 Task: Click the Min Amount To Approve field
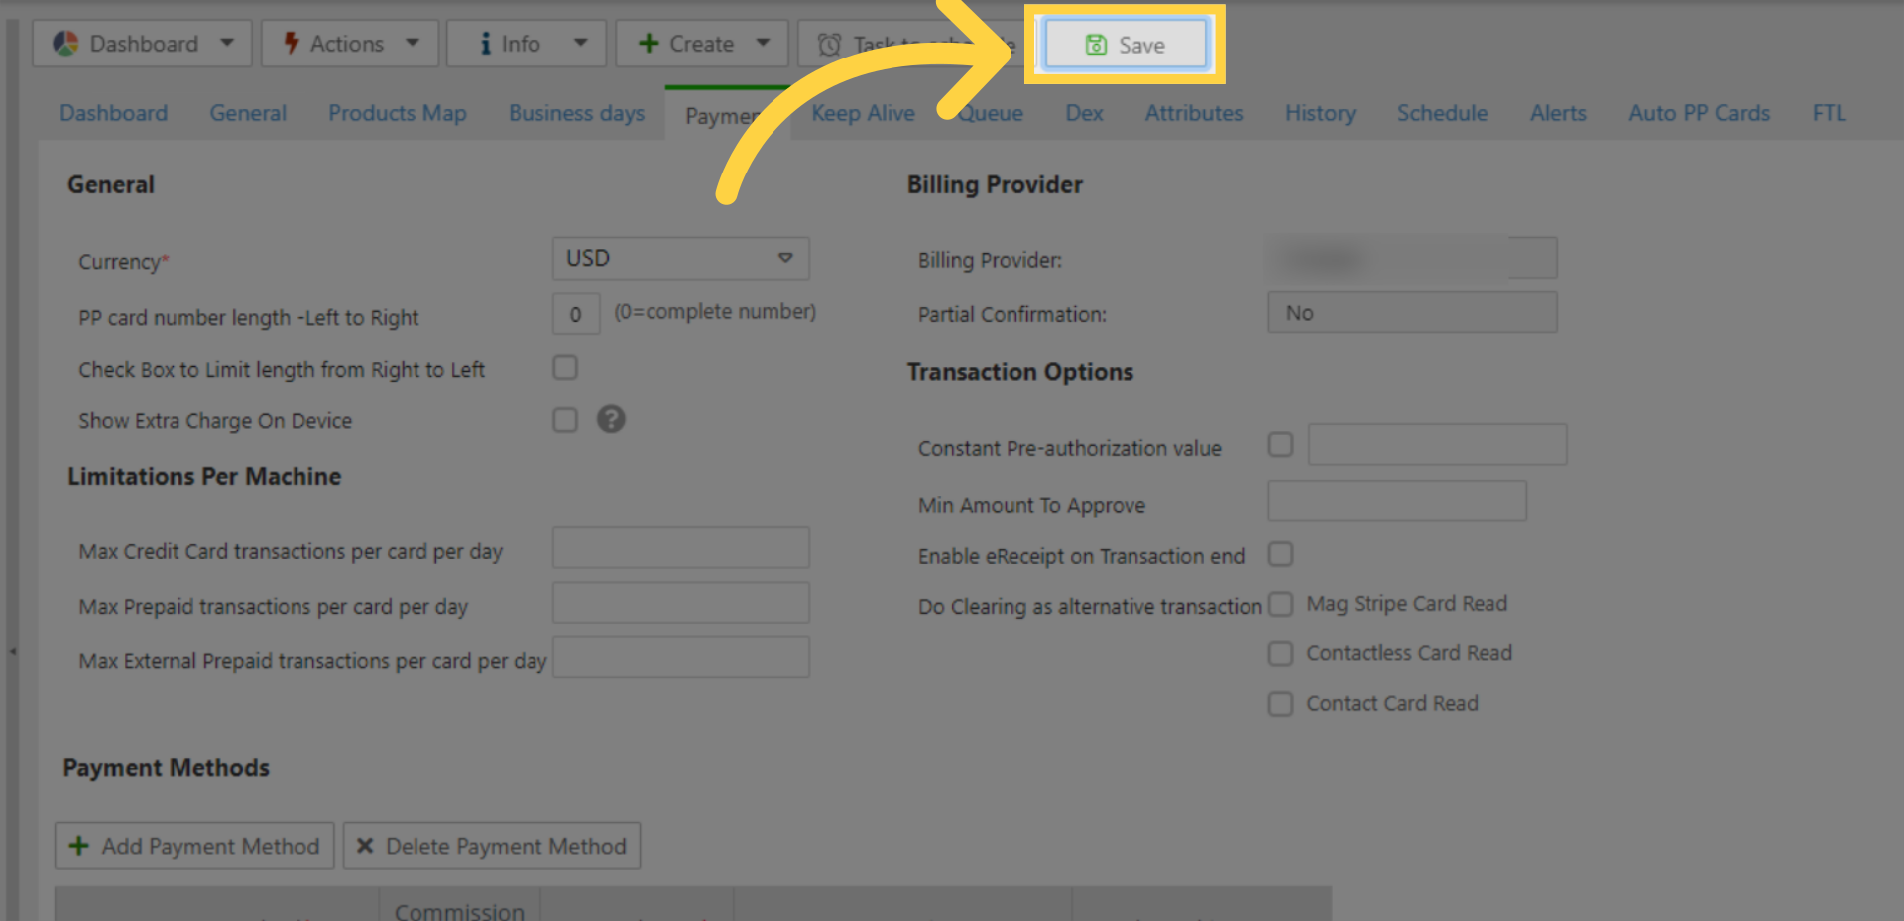pos(1396,502)
